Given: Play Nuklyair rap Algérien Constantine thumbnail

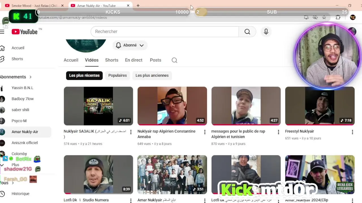Looking at the screenshot, I should coord(172,106).
